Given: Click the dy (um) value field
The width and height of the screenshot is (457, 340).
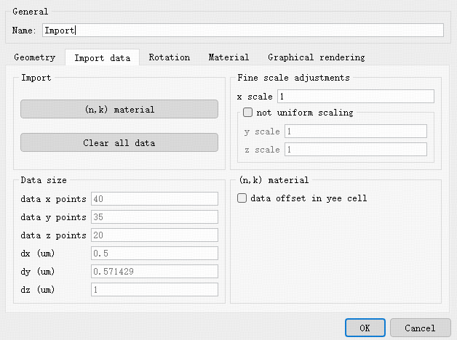Looking at the screenshot, I should (x=154, y=272).
